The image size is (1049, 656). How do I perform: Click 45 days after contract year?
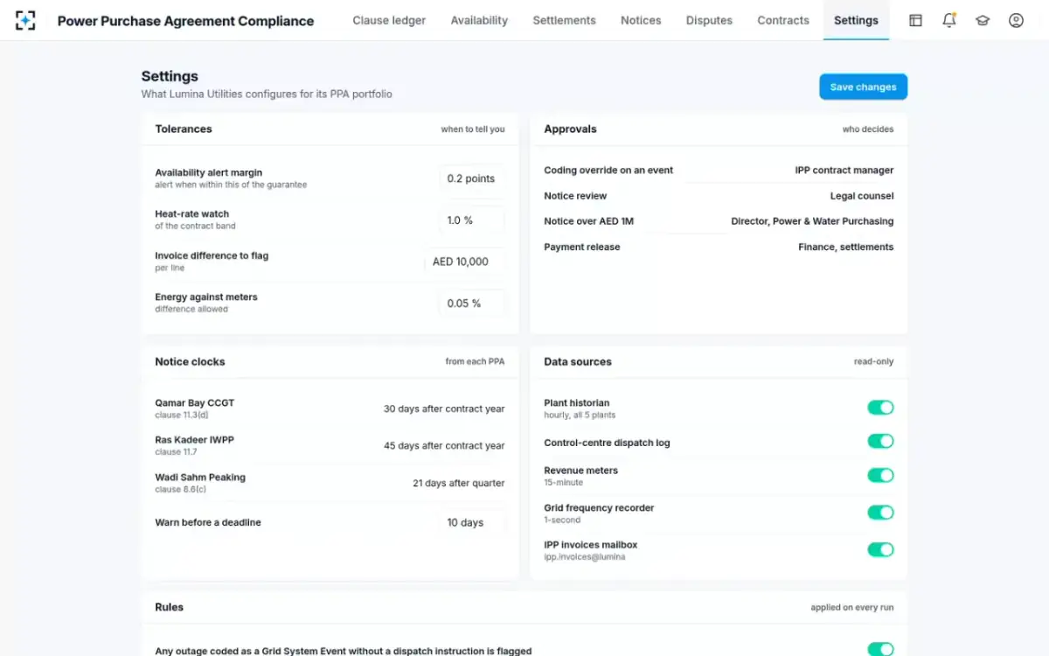coord(444,446)
